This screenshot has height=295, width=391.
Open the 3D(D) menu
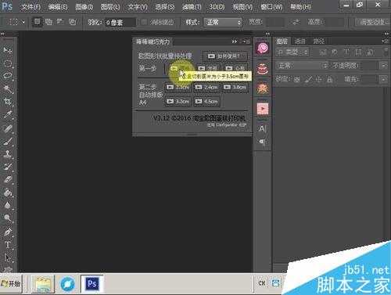point(217,7)
